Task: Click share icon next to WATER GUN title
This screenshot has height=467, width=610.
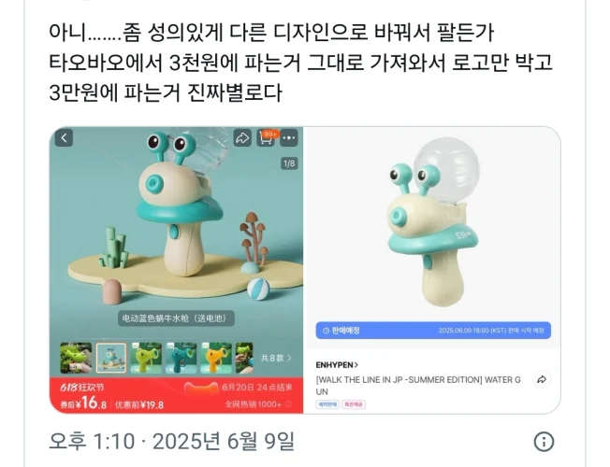Action: [542, 379]
